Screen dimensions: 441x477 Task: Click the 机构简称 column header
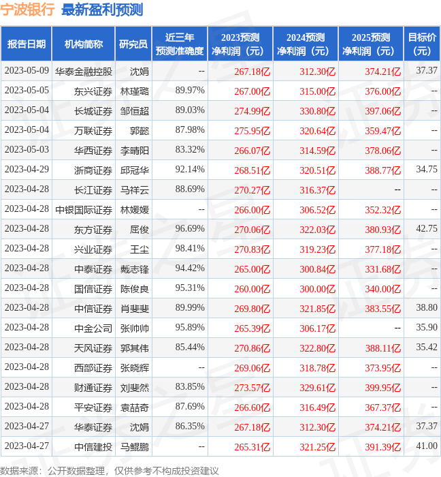pyautogui.click(x=84, y=44)
